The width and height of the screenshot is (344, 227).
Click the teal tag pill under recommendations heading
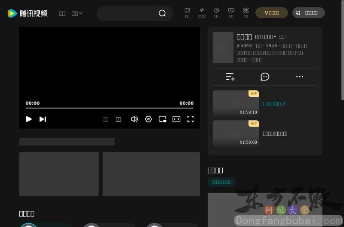pyautogui.click(x=221, y=182)
